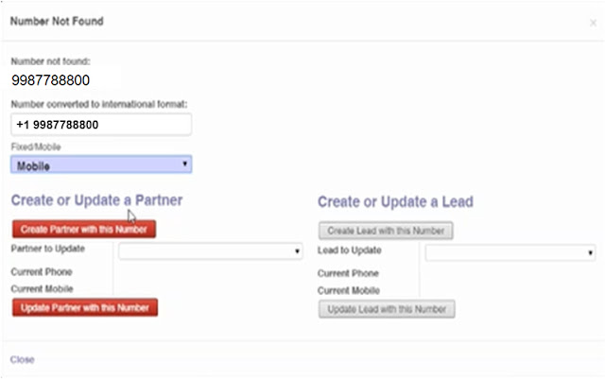
Task: Close the Number Not Found dialog with X
Action: pyautogui.click(x=593, y=22)
